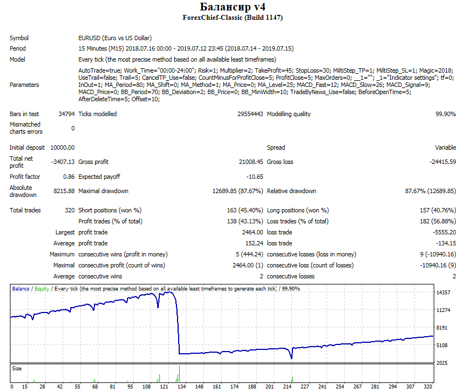Click the parameter line starting "AfterDeleteTime=5"

(x=119, y=99)
